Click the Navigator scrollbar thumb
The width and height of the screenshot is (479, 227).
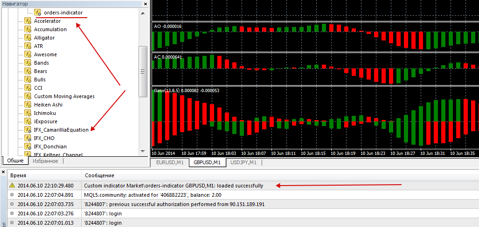click(x=143, y=72)
